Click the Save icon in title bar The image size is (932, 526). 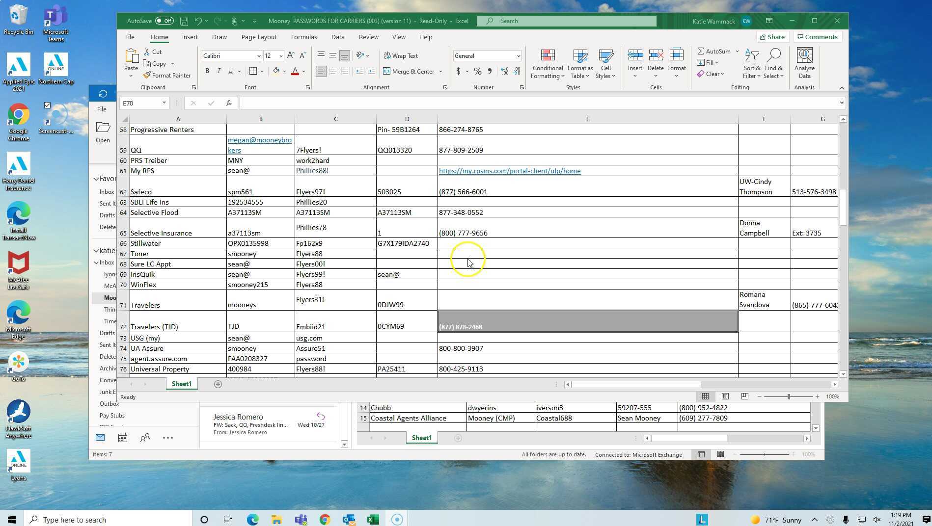click(184, 21)
